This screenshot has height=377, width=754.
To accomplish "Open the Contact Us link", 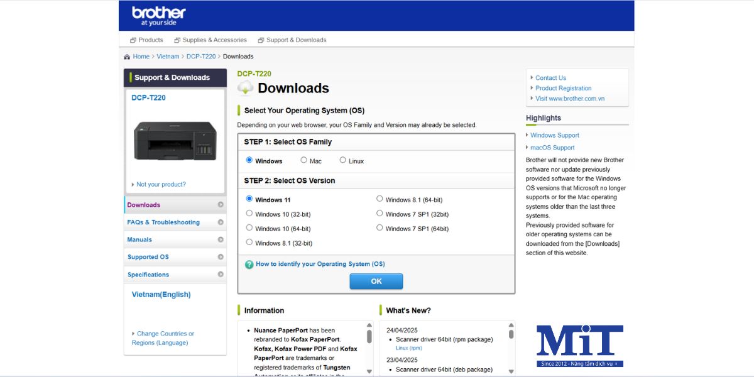I will 550,78.
